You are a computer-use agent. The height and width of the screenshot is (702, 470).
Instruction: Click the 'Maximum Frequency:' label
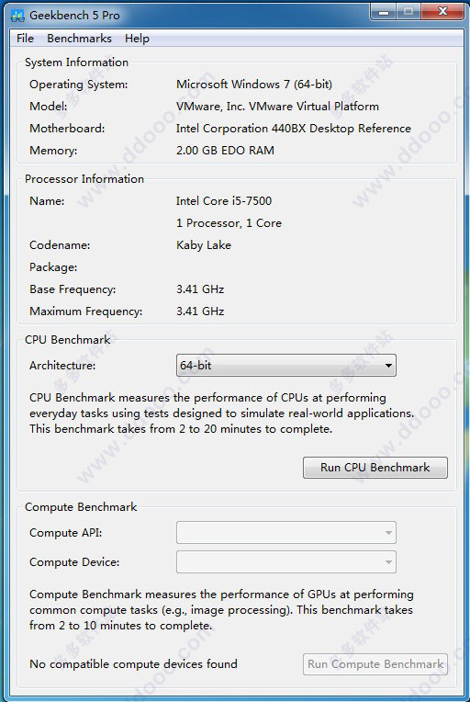[x=86, y=311]
